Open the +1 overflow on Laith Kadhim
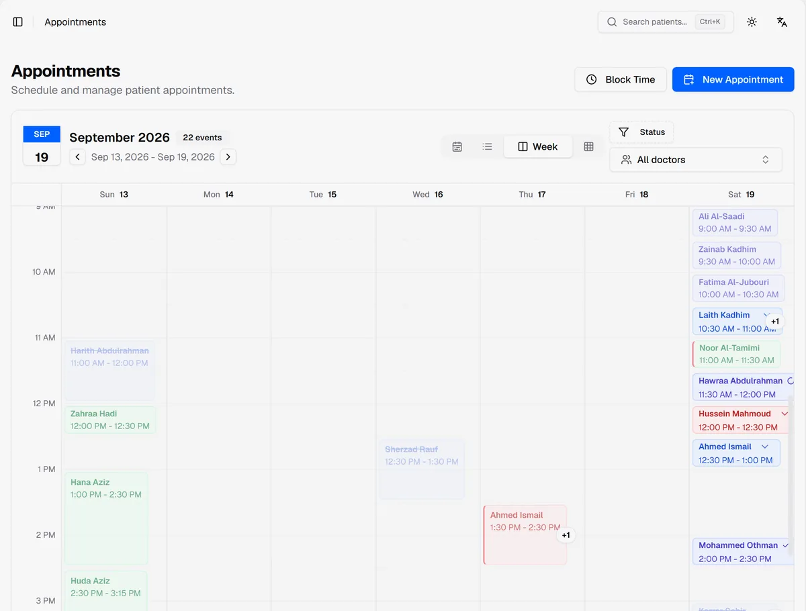Screen dimensions: 806x611 (775, 322)
